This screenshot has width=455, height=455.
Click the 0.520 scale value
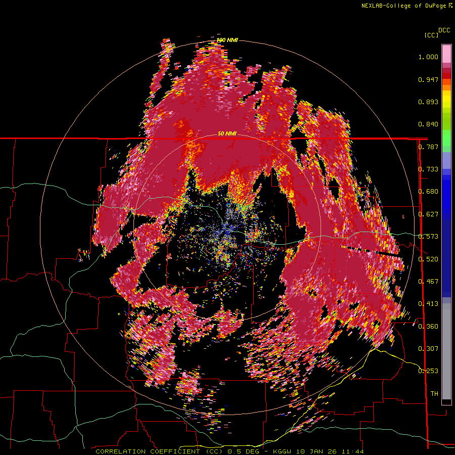pos(428,259)
